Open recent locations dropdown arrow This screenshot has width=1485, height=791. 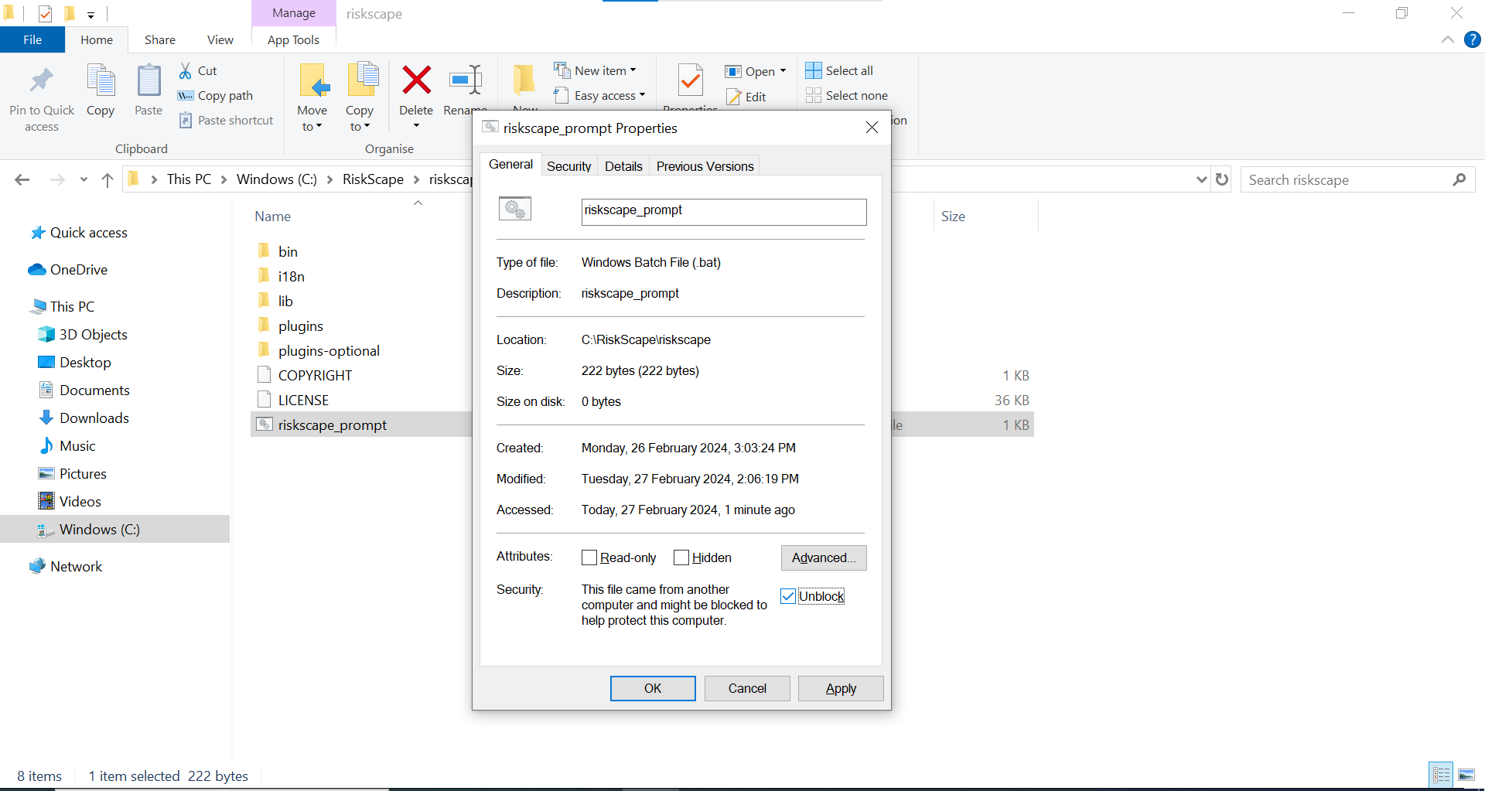click(84, 179)
